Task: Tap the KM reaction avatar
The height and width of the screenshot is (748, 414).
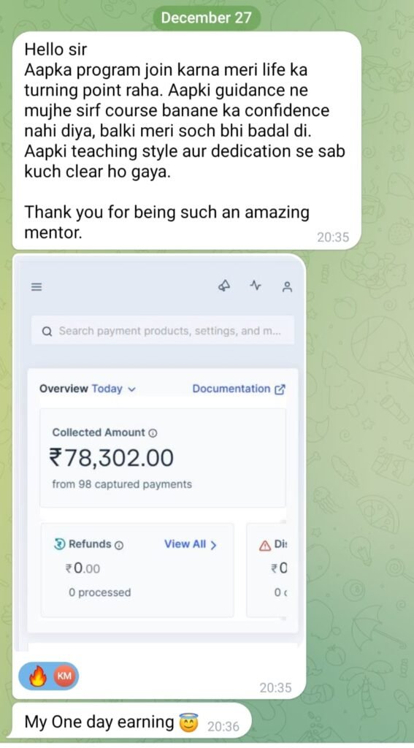Action: 65,676
